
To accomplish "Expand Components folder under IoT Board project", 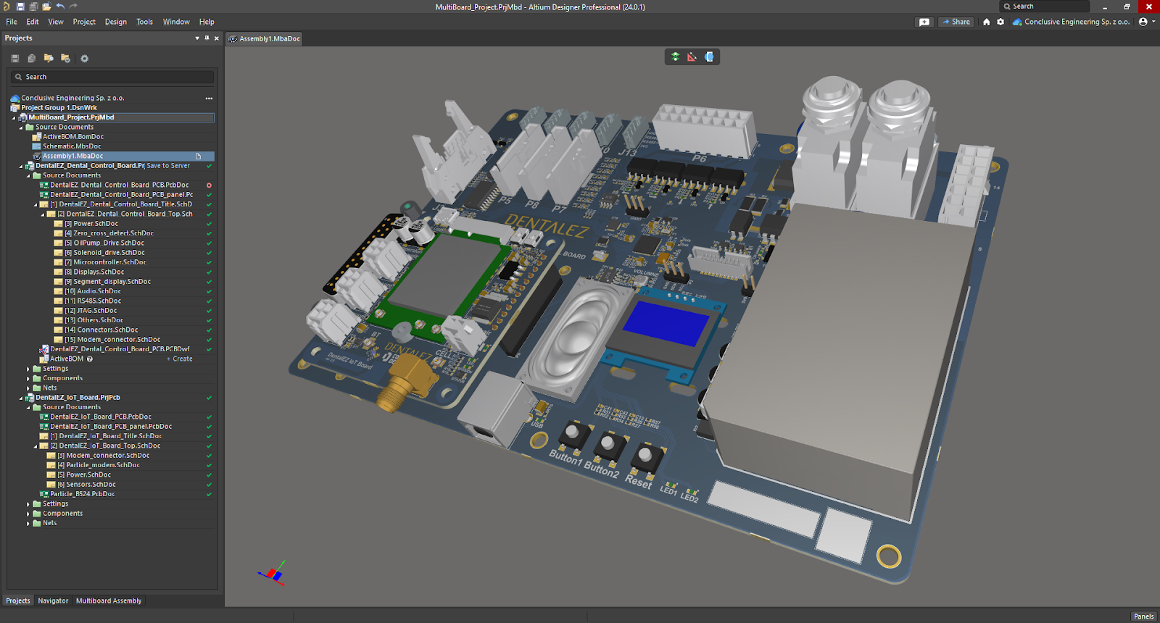I will [28, 514].
